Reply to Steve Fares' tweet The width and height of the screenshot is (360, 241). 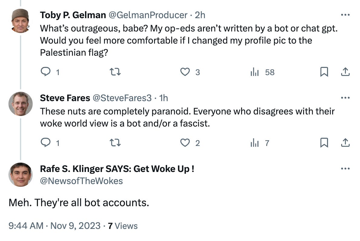point(45,143)
